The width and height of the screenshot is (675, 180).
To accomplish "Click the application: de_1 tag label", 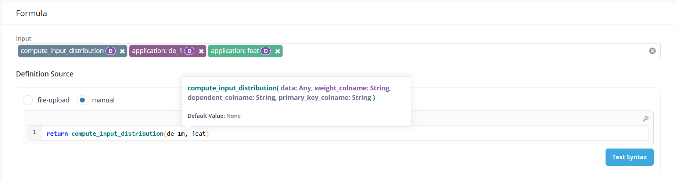I will click(x=157, y=51).
